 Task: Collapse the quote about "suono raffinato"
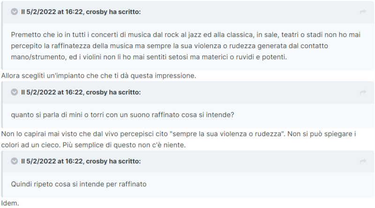15,92
